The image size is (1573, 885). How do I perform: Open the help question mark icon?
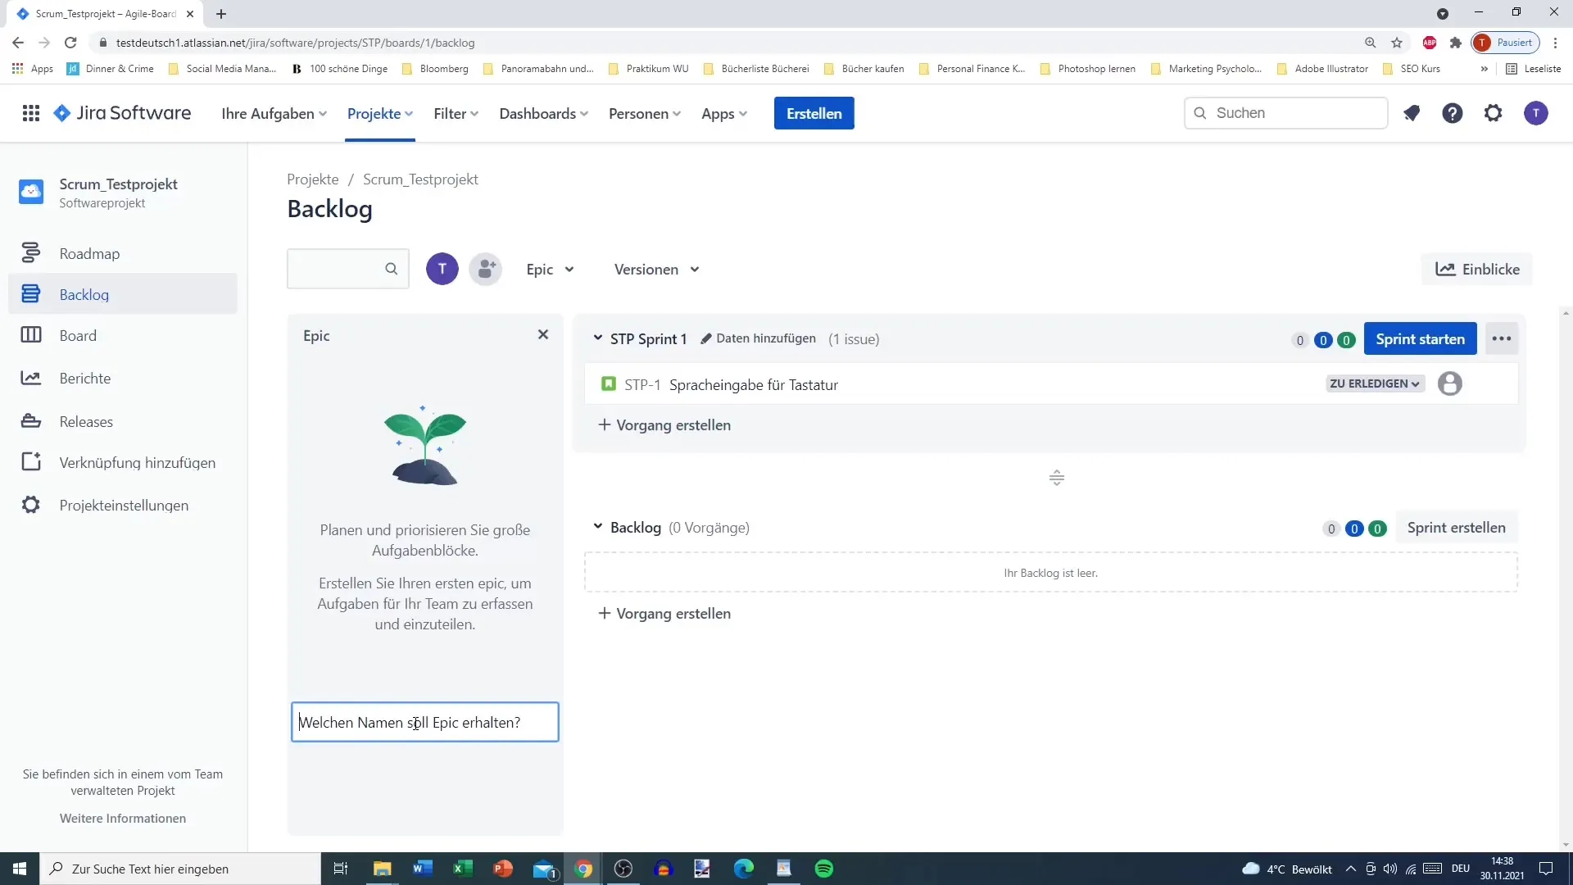click(1453, 113)
